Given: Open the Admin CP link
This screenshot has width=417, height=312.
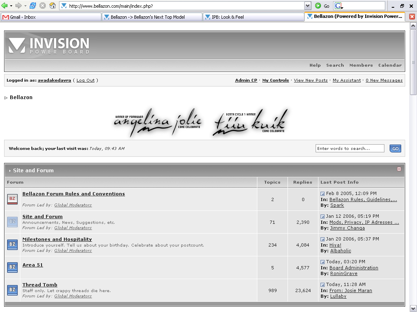Looking at the screenshot, I should [x=246, y=80].
